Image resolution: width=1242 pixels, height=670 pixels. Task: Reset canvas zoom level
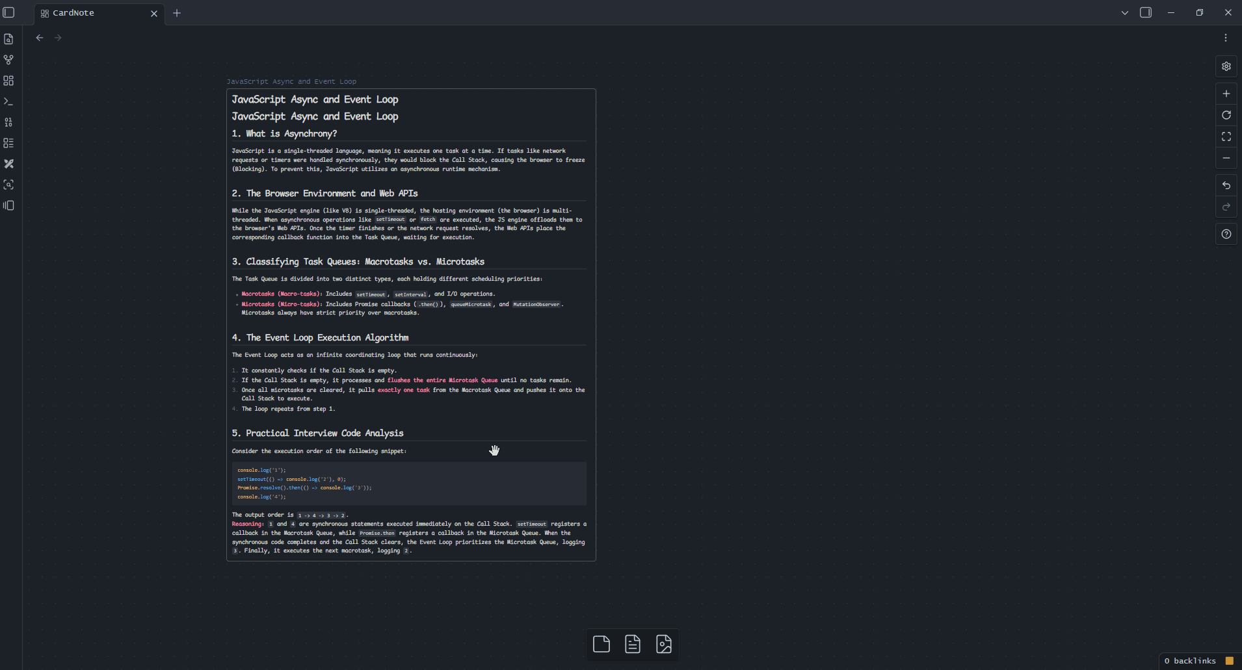tap(1226, 115)
